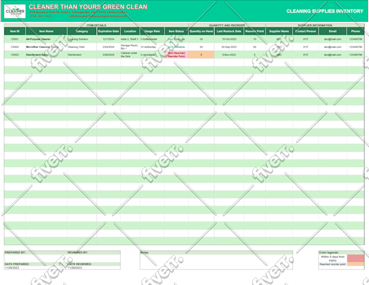Click the 'Supplier Name' column header
The width and height of the screenshot is (369, 285).
click(279, 31)
